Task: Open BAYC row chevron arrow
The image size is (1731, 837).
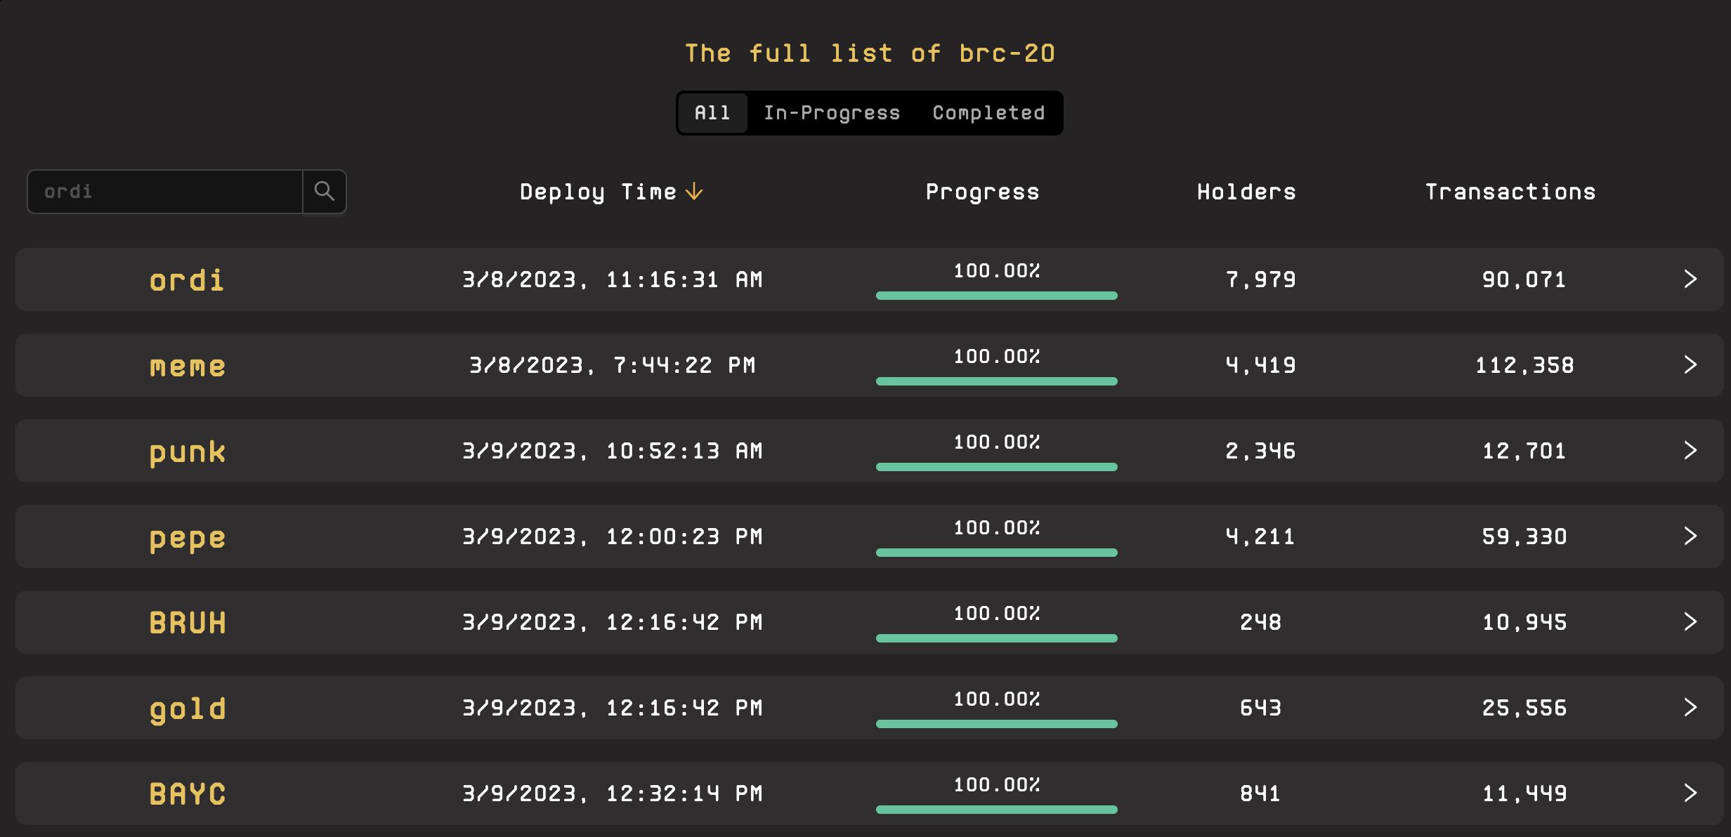Action: [x=1690, y=793]
